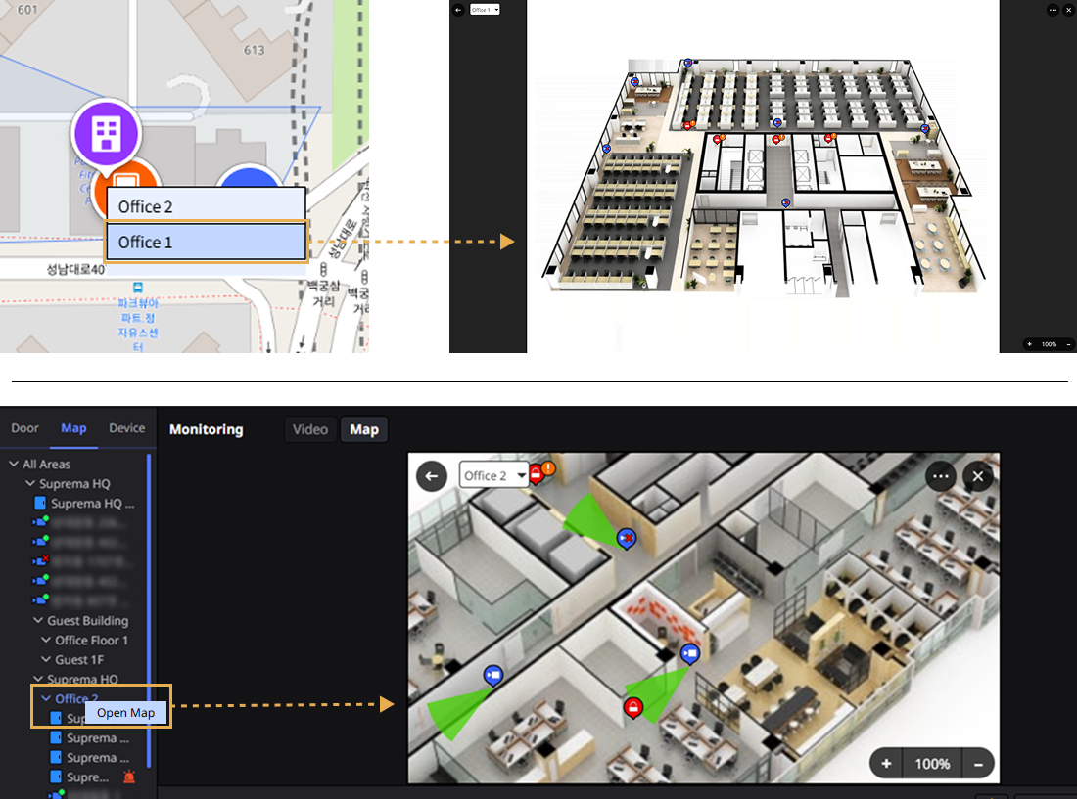Click red locked door marker near workstations
1077x799 pixels.
click(633, 707)
